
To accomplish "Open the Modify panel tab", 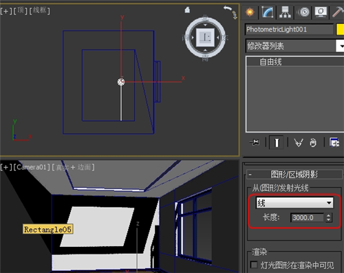I will pos(268,12).
